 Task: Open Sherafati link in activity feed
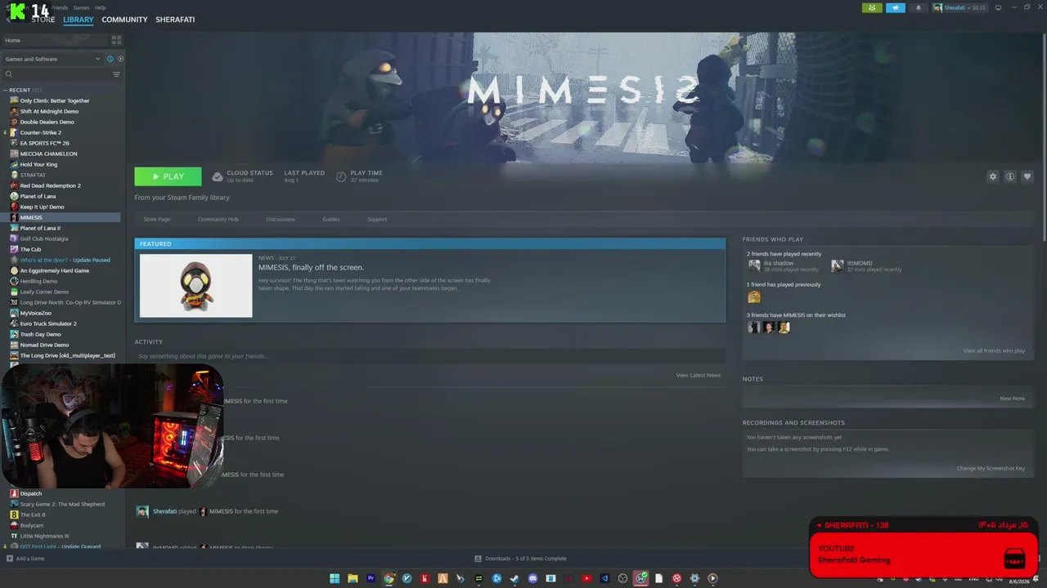pos(164,511)
